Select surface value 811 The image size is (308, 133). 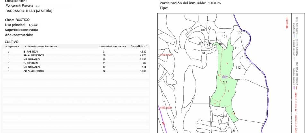click(144, 67)
